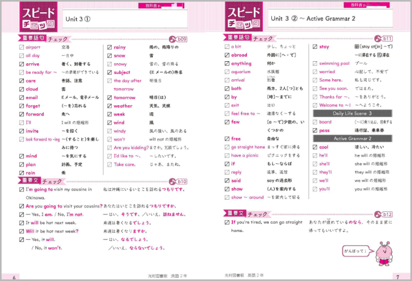Click the 重要語句 チェック heading on page 6
The image size is (412, 281).
[44, 39]
